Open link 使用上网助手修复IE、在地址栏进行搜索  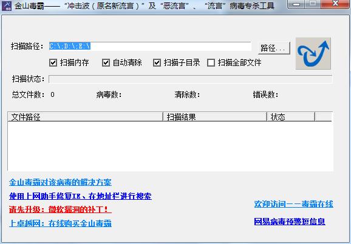[x=80, y=196]
